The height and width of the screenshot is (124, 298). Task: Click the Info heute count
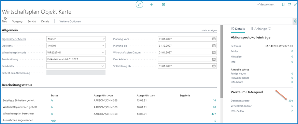coord(292,82)
